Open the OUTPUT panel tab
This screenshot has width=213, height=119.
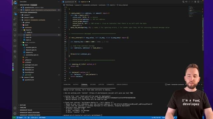(76, 85)
